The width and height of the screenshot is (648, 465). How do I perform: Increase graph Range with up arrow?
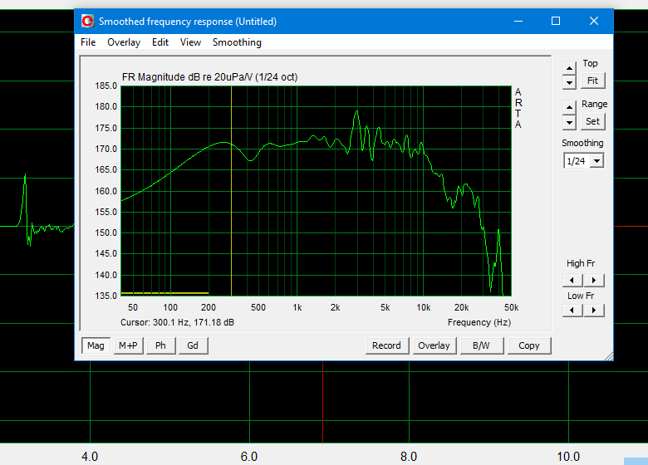[569, 107]
